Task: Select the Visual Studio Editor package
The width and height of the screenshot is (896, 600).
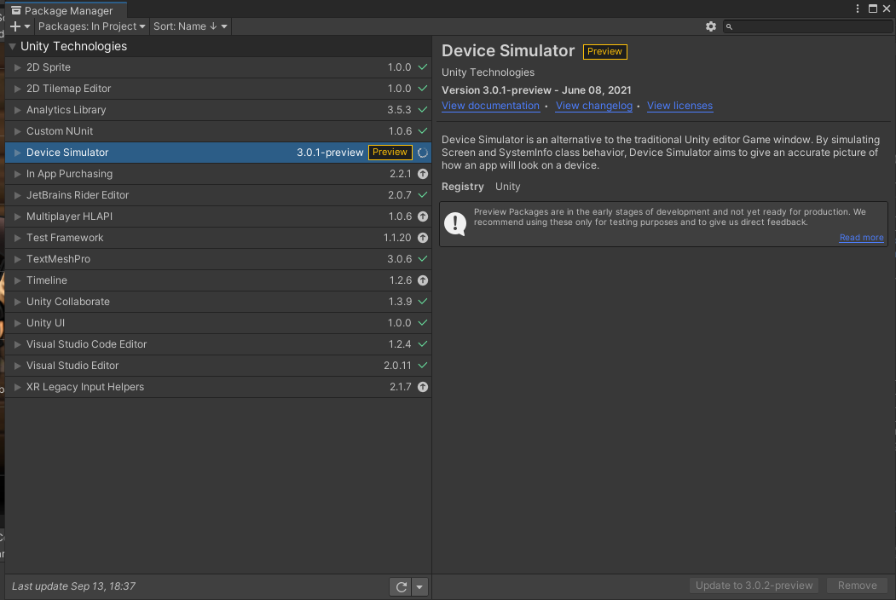Action: (x=218, y=366)
